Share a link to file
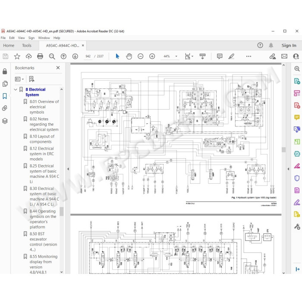The height and width of the screenshot is (302, 302). [273, 56]
